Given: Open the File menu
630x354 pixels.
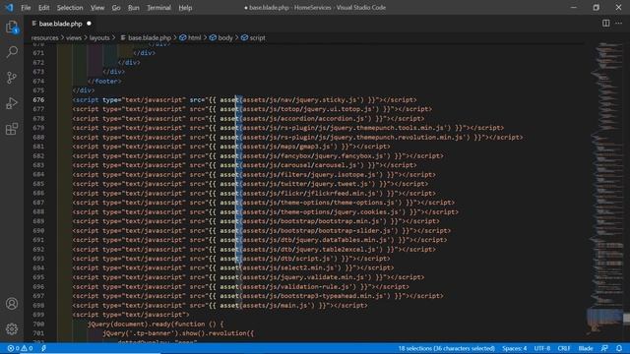Looking at the screenshot, I should (26, 8).
